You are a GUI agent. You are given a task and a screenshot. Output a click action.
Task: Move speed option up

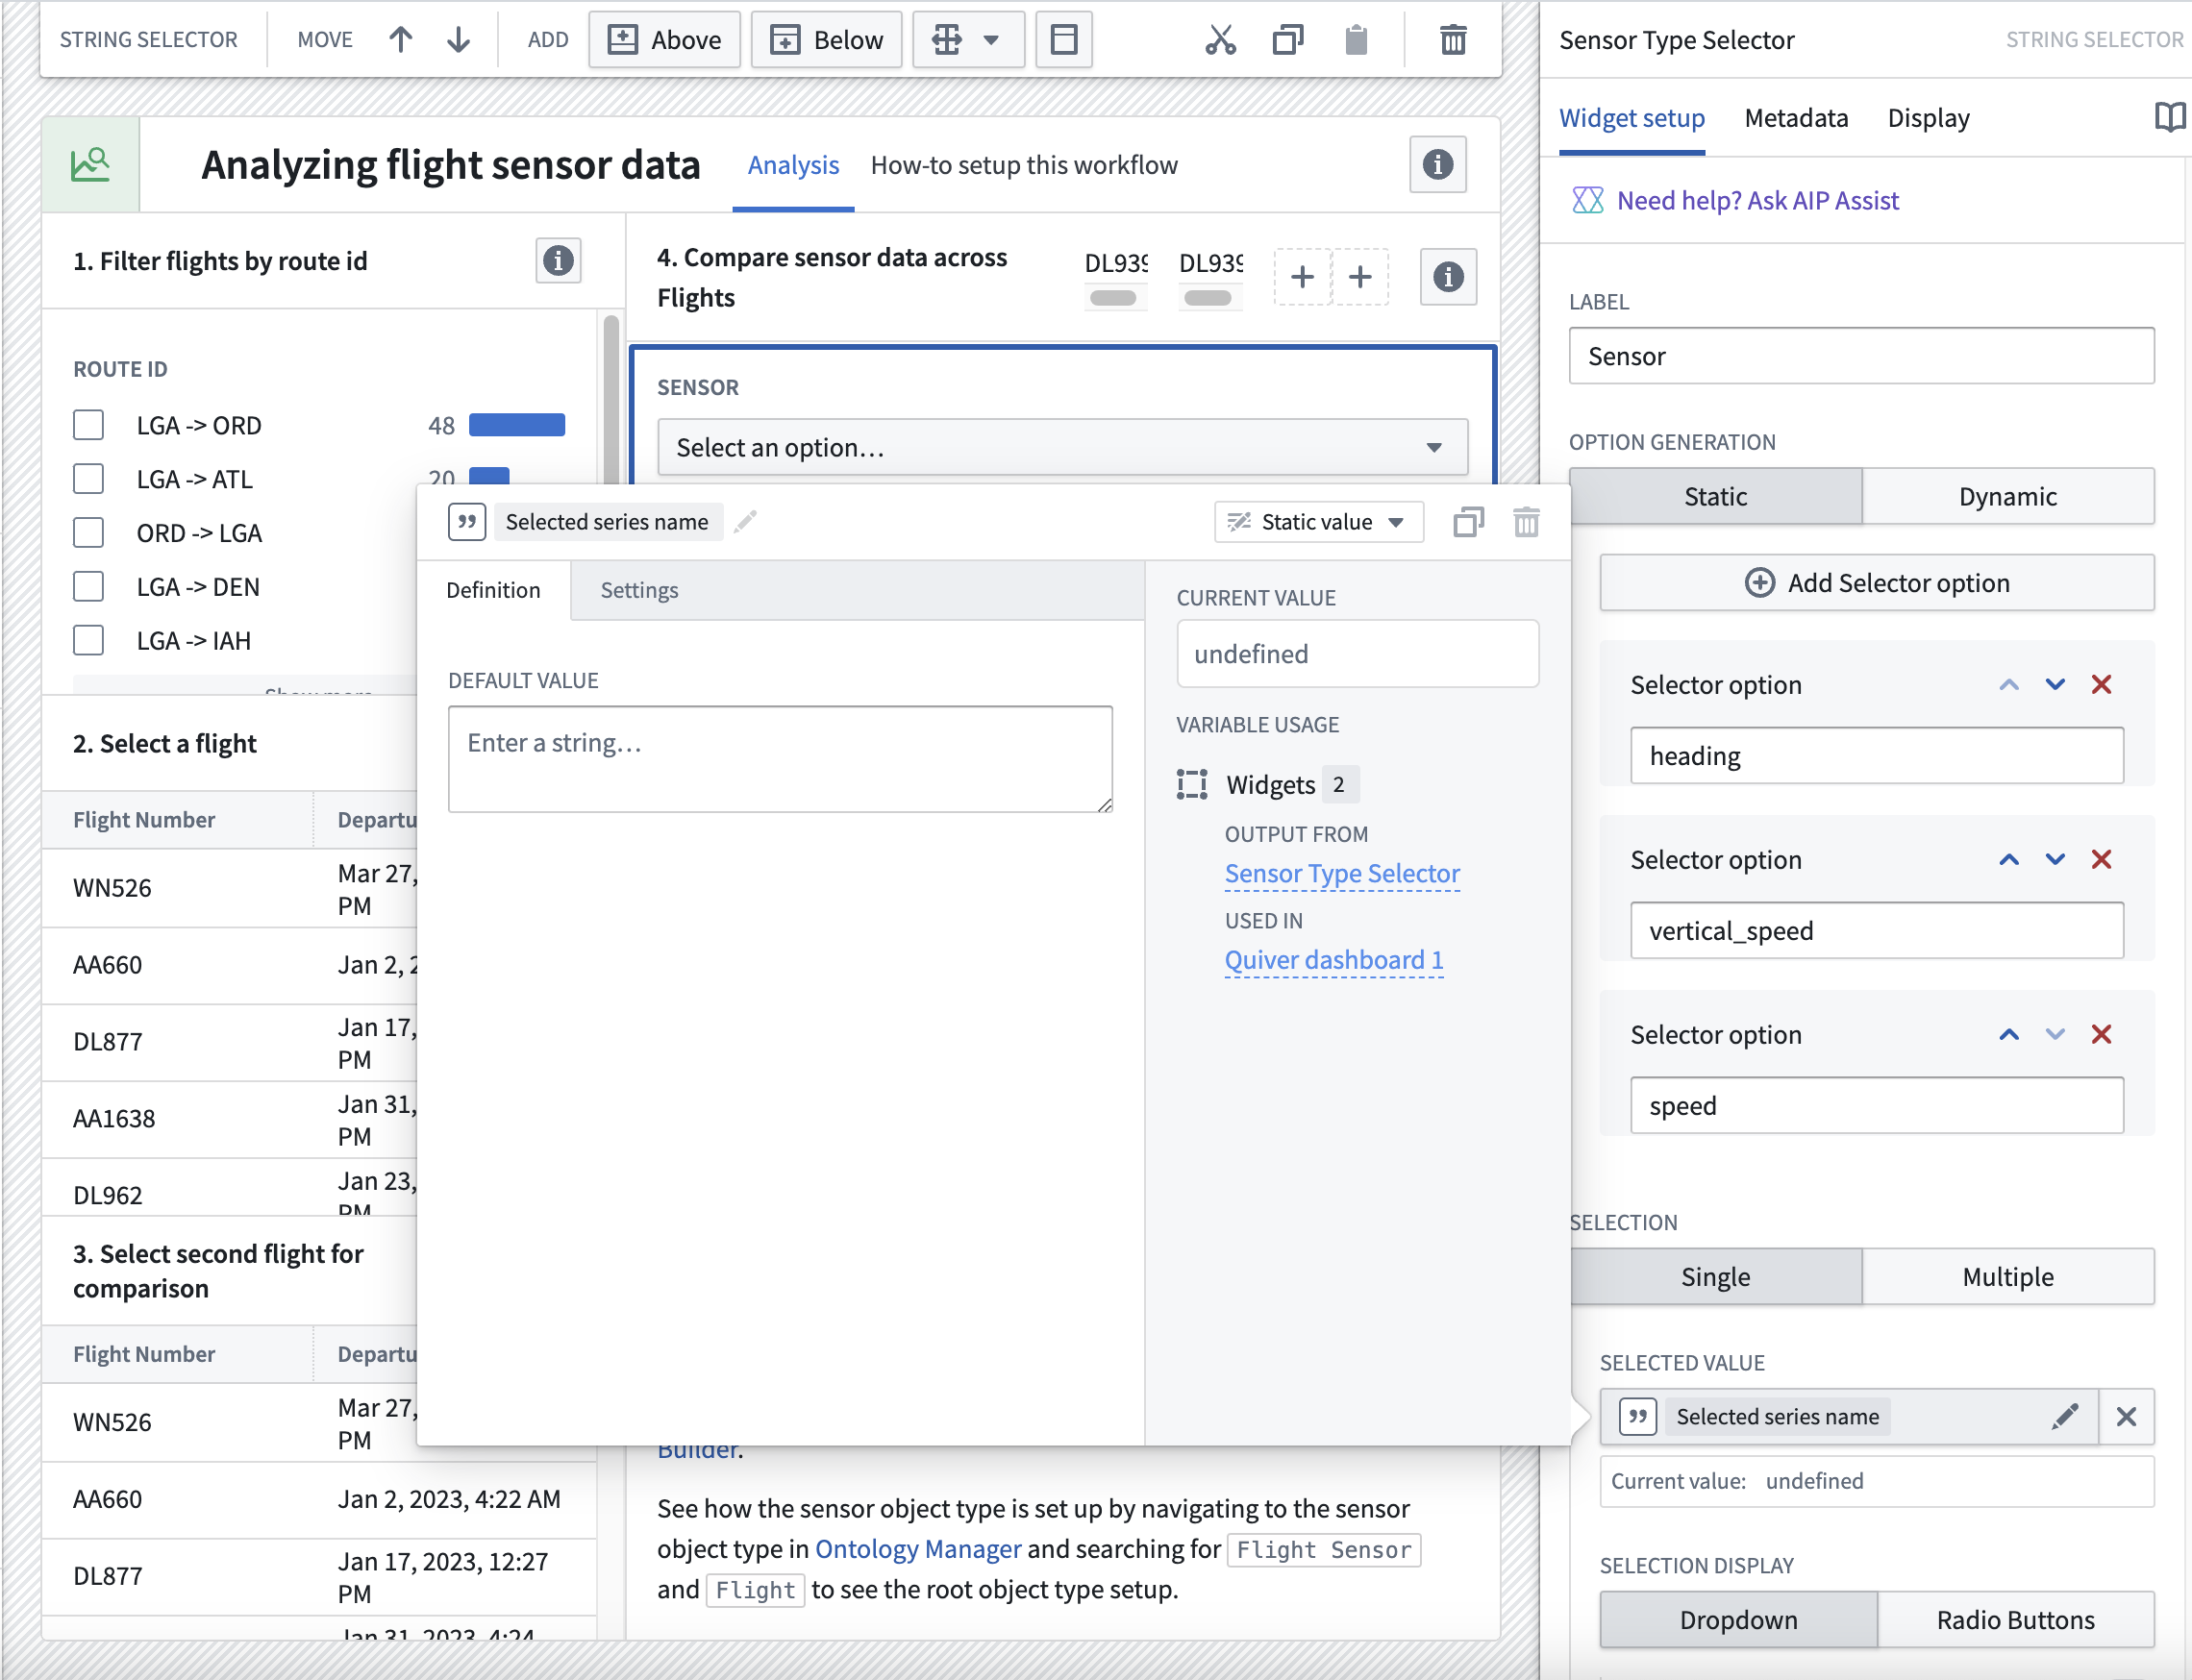tap(2008, 1034)
